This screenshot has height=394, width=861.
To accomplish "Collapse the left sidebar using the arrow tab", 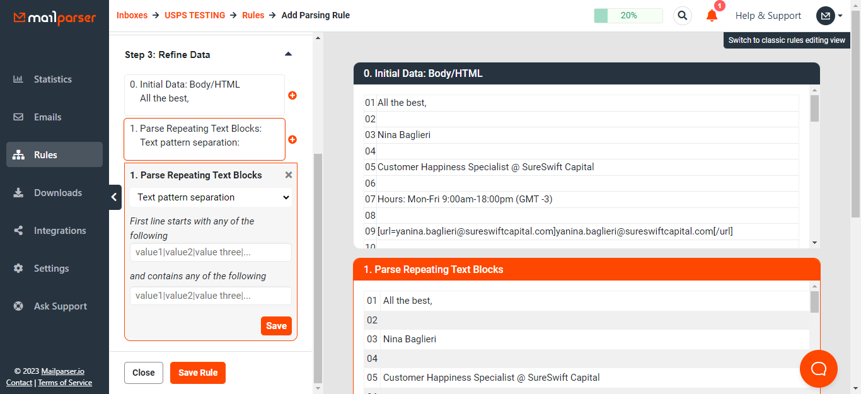I will coord(114,197).
